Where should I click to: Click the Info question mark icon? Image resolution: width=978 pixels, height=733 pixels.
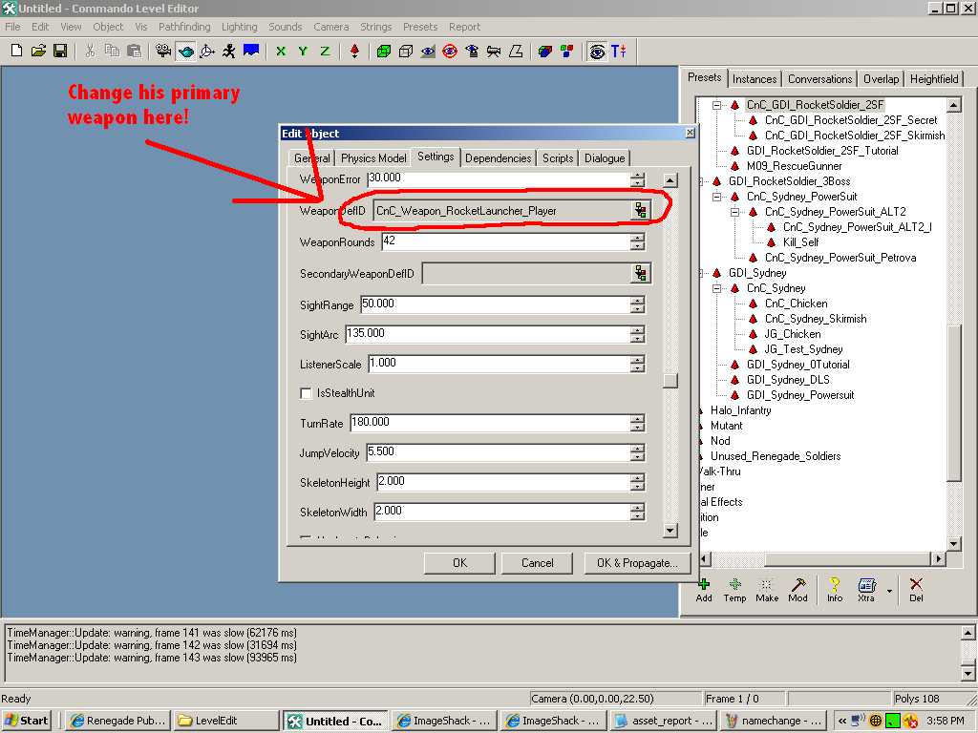click(835, 590)
